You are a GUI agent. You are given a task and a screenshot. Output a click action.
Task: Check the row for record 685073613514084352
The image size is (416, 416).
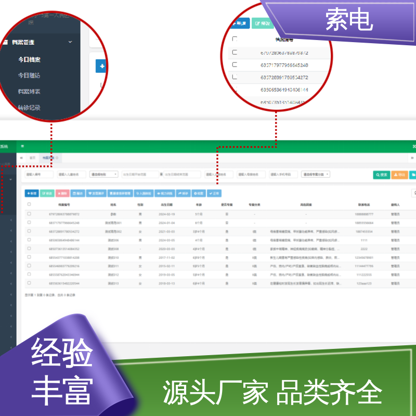pyautogui.click(x=29, y=249)
